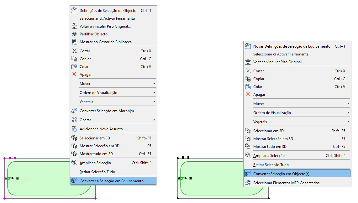Choose Seleccionar Elementos MEP Conectados
The height and width of the screenshot is (203, 358).
pyautogui.click(x=297, y=183)
